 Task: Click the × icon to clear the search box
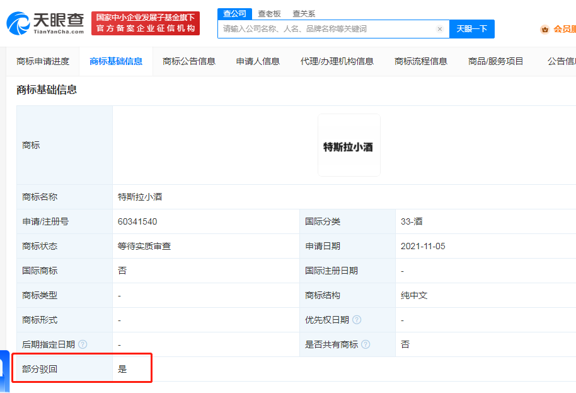click(x=439, y=29)
